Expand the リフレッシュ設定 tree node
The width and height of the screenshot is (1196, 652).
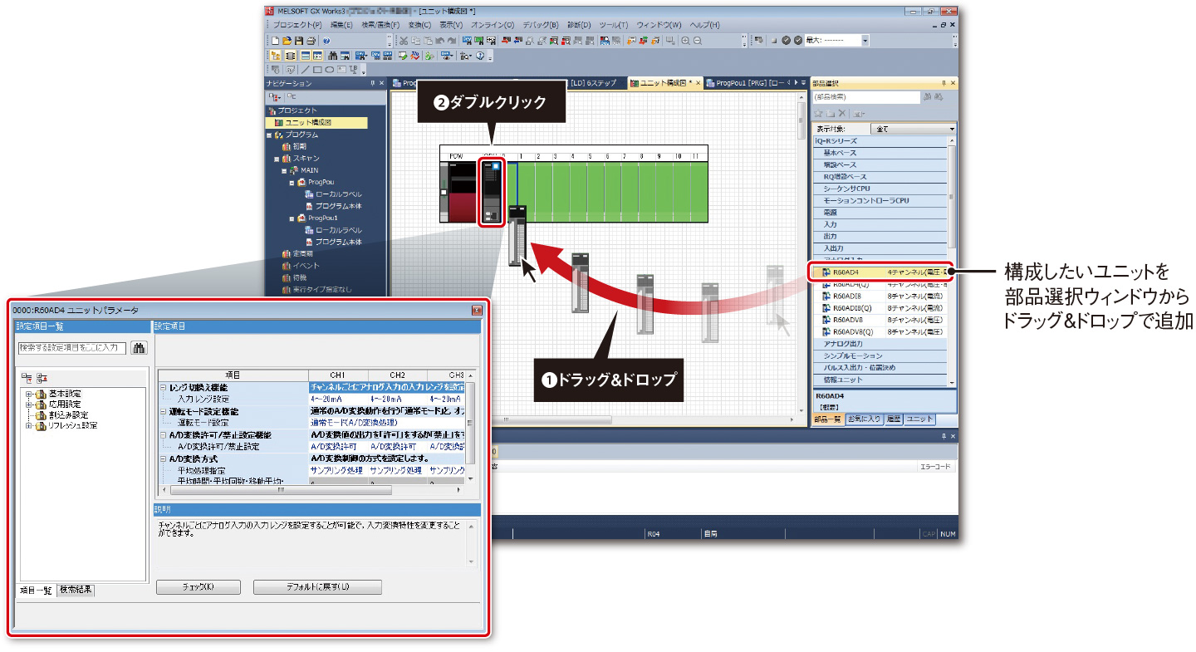(x=29, y=426)
